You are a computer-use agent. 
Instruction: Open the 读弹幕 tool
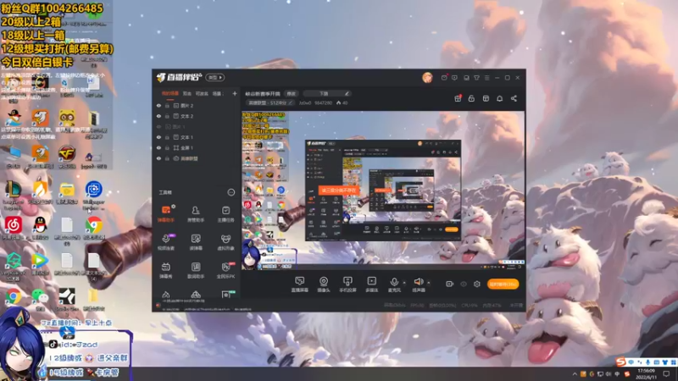(x=196, y=242)
